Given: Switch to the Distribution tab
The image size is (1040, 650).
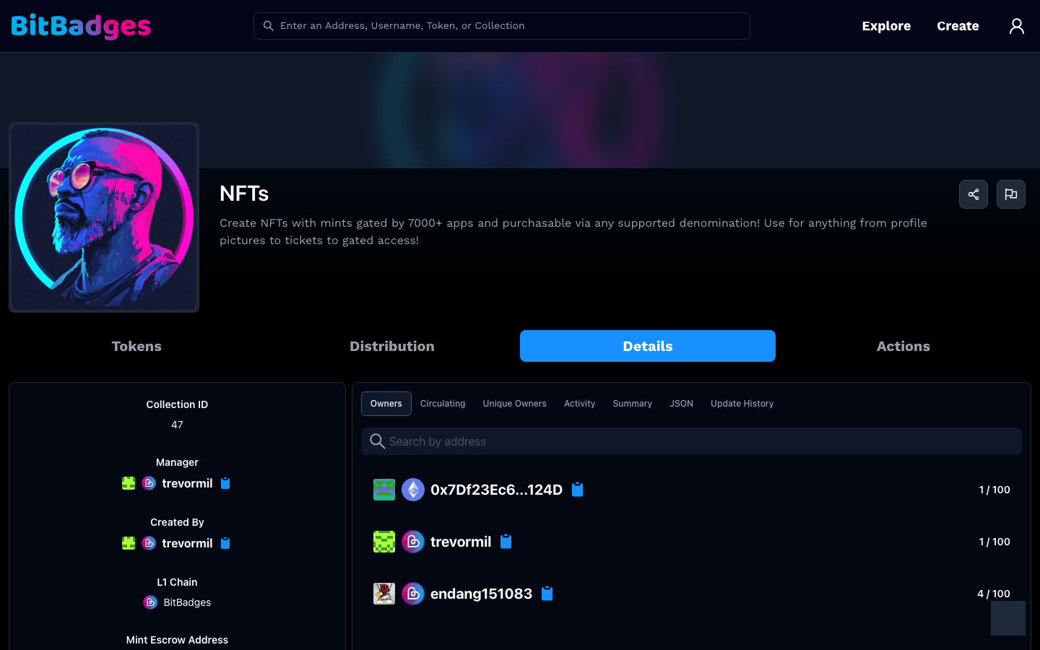Looking at the screenshot, I should 392,346.
